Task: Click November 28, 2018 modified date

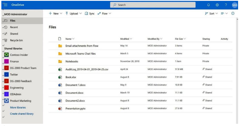Action: 130,61
